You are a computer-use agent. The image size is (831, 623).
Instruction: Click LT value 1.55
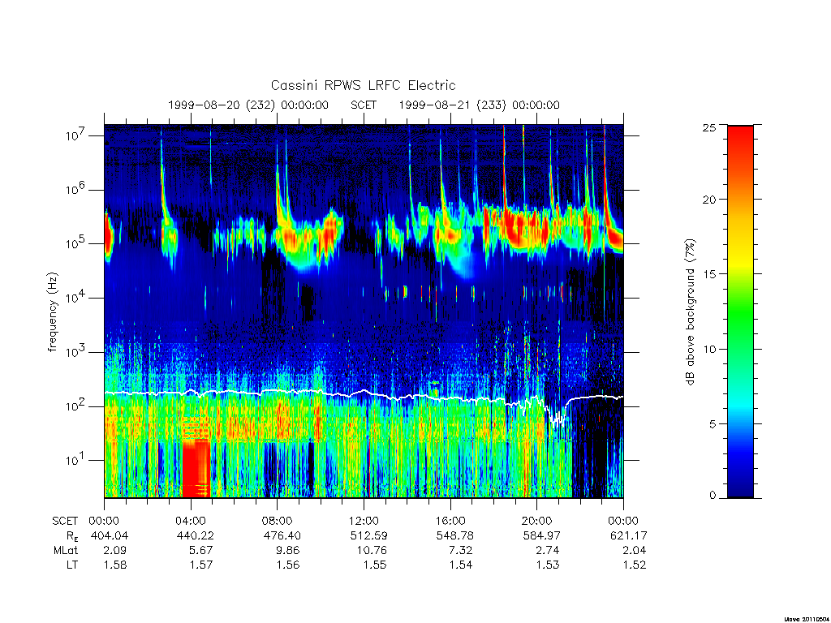click(375, 565)
